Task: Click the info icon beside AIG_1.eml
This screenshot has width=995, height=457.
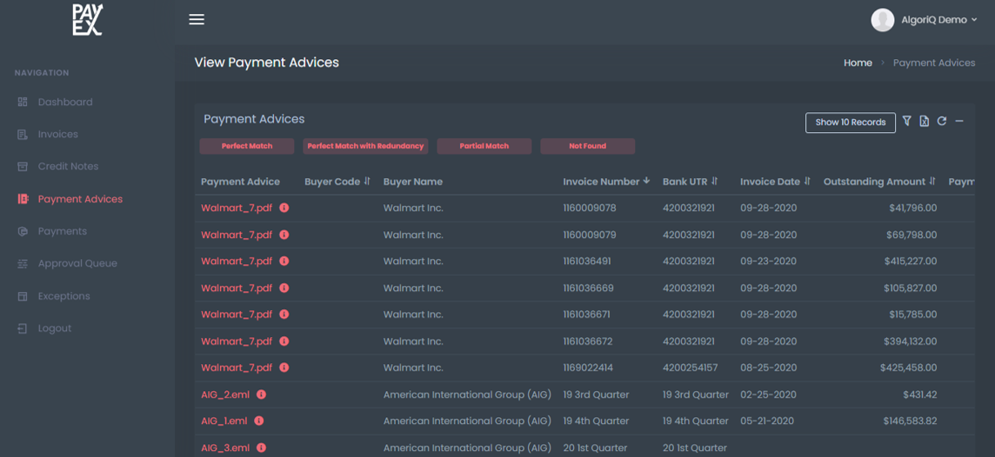Action: tap(259, 421)
